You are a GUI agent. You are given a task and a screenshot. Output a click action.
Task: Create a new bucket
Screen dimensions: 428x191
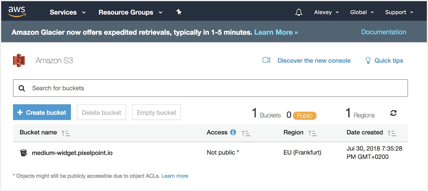coord(42,112)
